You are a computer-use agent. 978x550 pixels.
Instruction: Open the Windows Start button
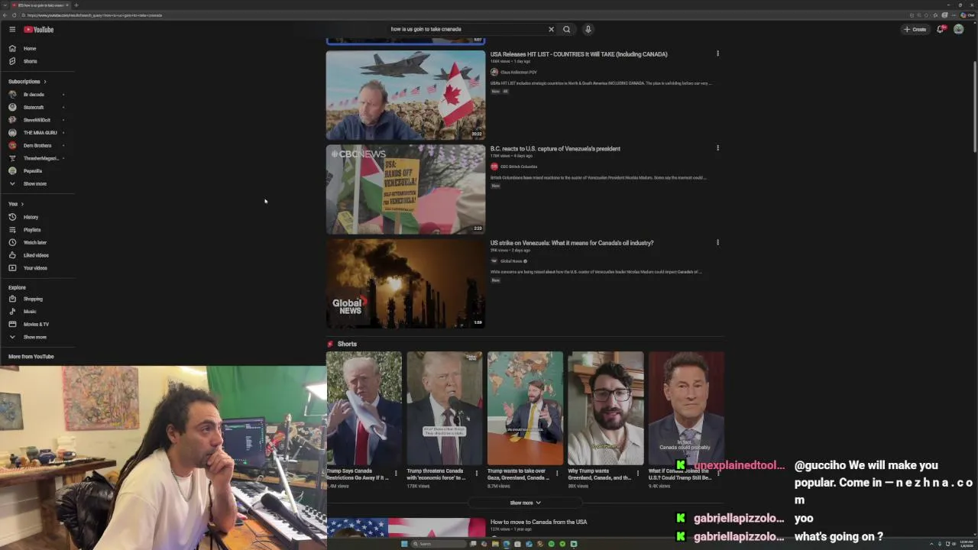pos(404,544)
